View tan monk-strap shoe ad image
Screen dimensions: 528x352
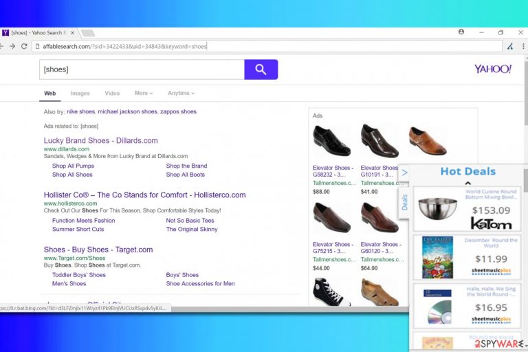point(428,140)
